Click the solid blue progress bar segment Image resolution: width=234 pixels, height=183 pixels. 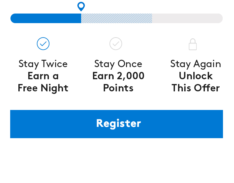point(46,18)
